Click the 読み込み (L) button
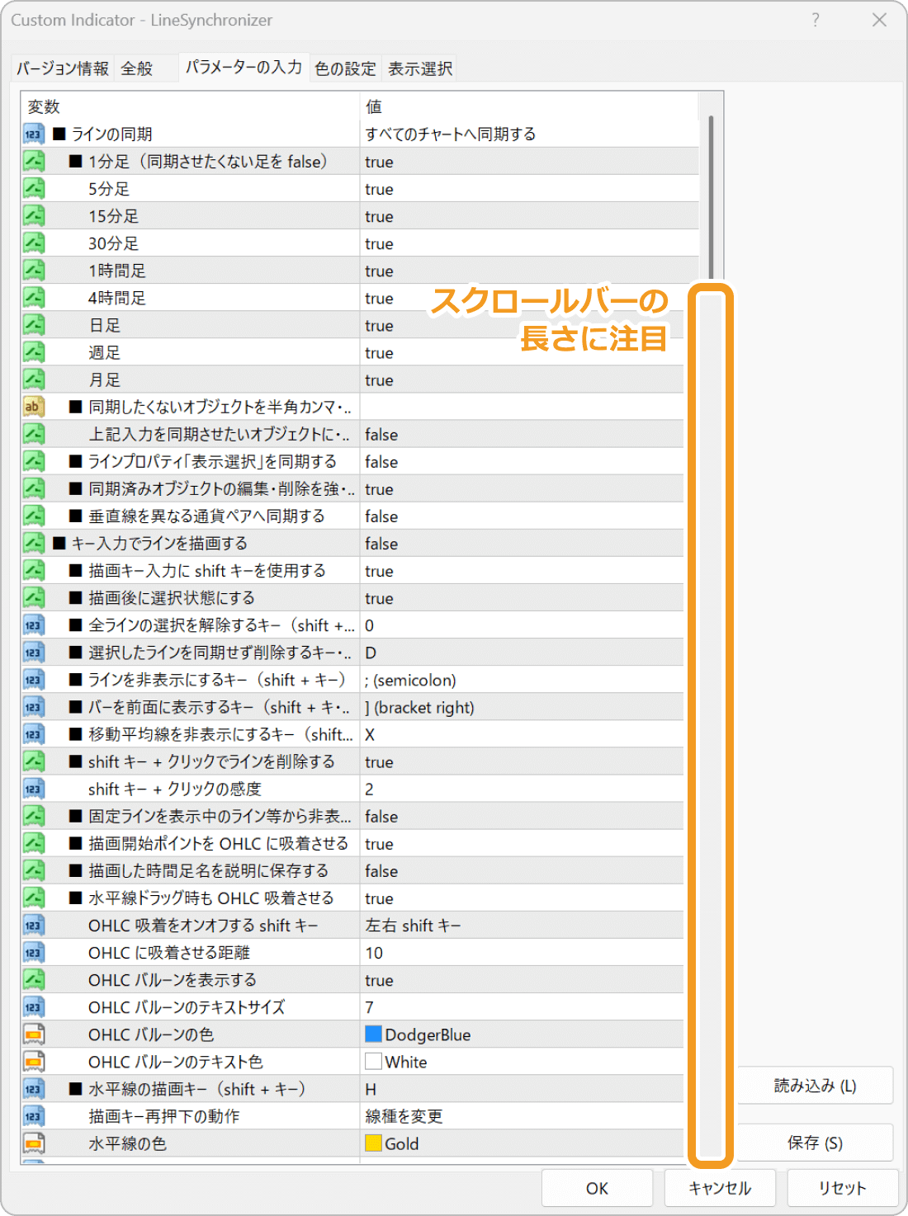 pyautogui.click(x=815, y=1085)
